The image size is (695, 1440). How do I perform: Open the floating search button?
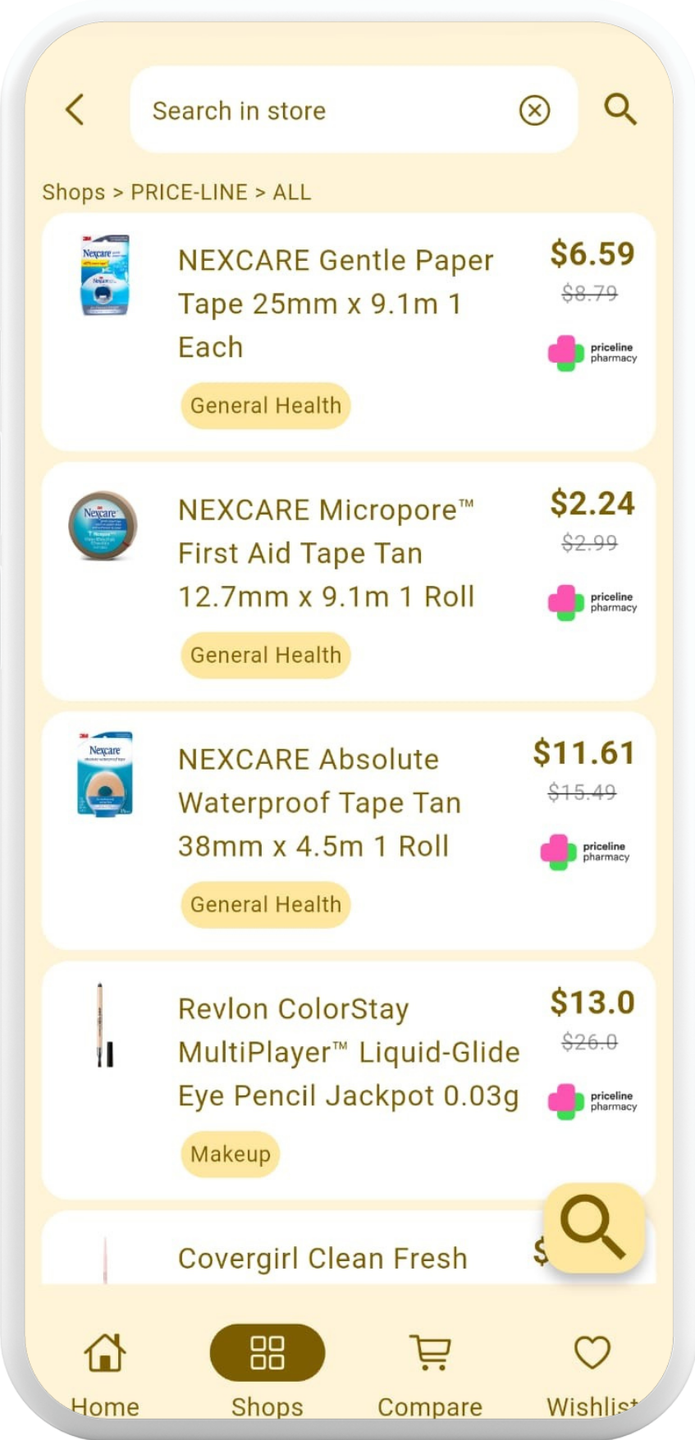coord(593,1227)
